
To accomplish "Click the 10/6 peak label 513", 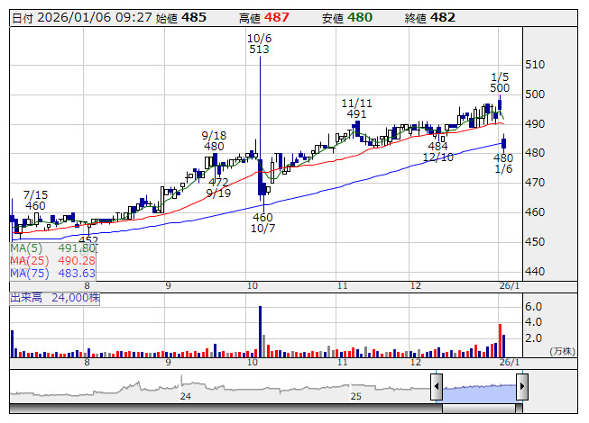I will [259, 50].
